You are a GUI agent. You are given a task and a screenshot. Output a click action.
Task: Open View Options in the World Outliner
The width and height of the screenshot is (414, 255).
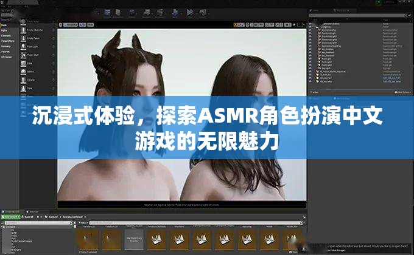pos(402,92)
